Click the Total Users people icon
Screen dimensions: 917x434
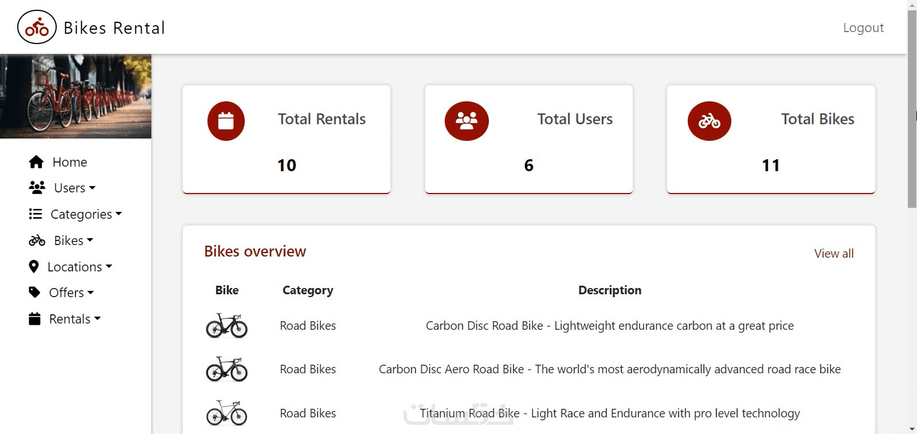[467, 121]
